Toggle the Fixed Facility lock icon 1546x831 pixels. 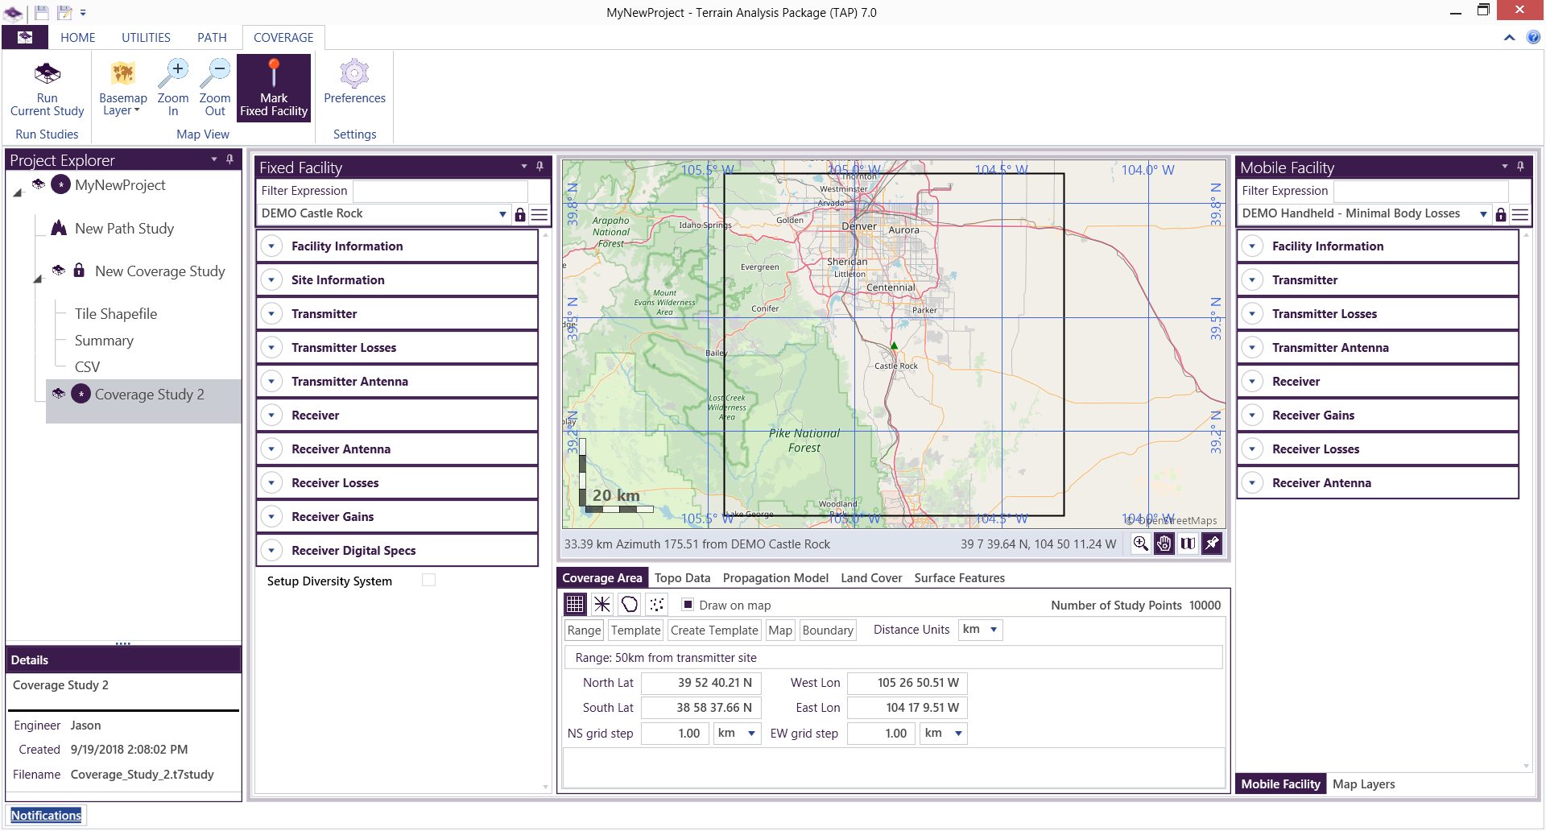520,214
